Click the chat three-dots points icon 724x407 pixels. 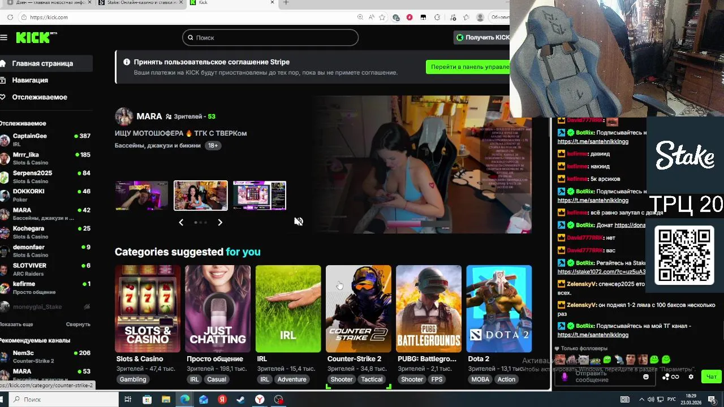coord(666,377)
